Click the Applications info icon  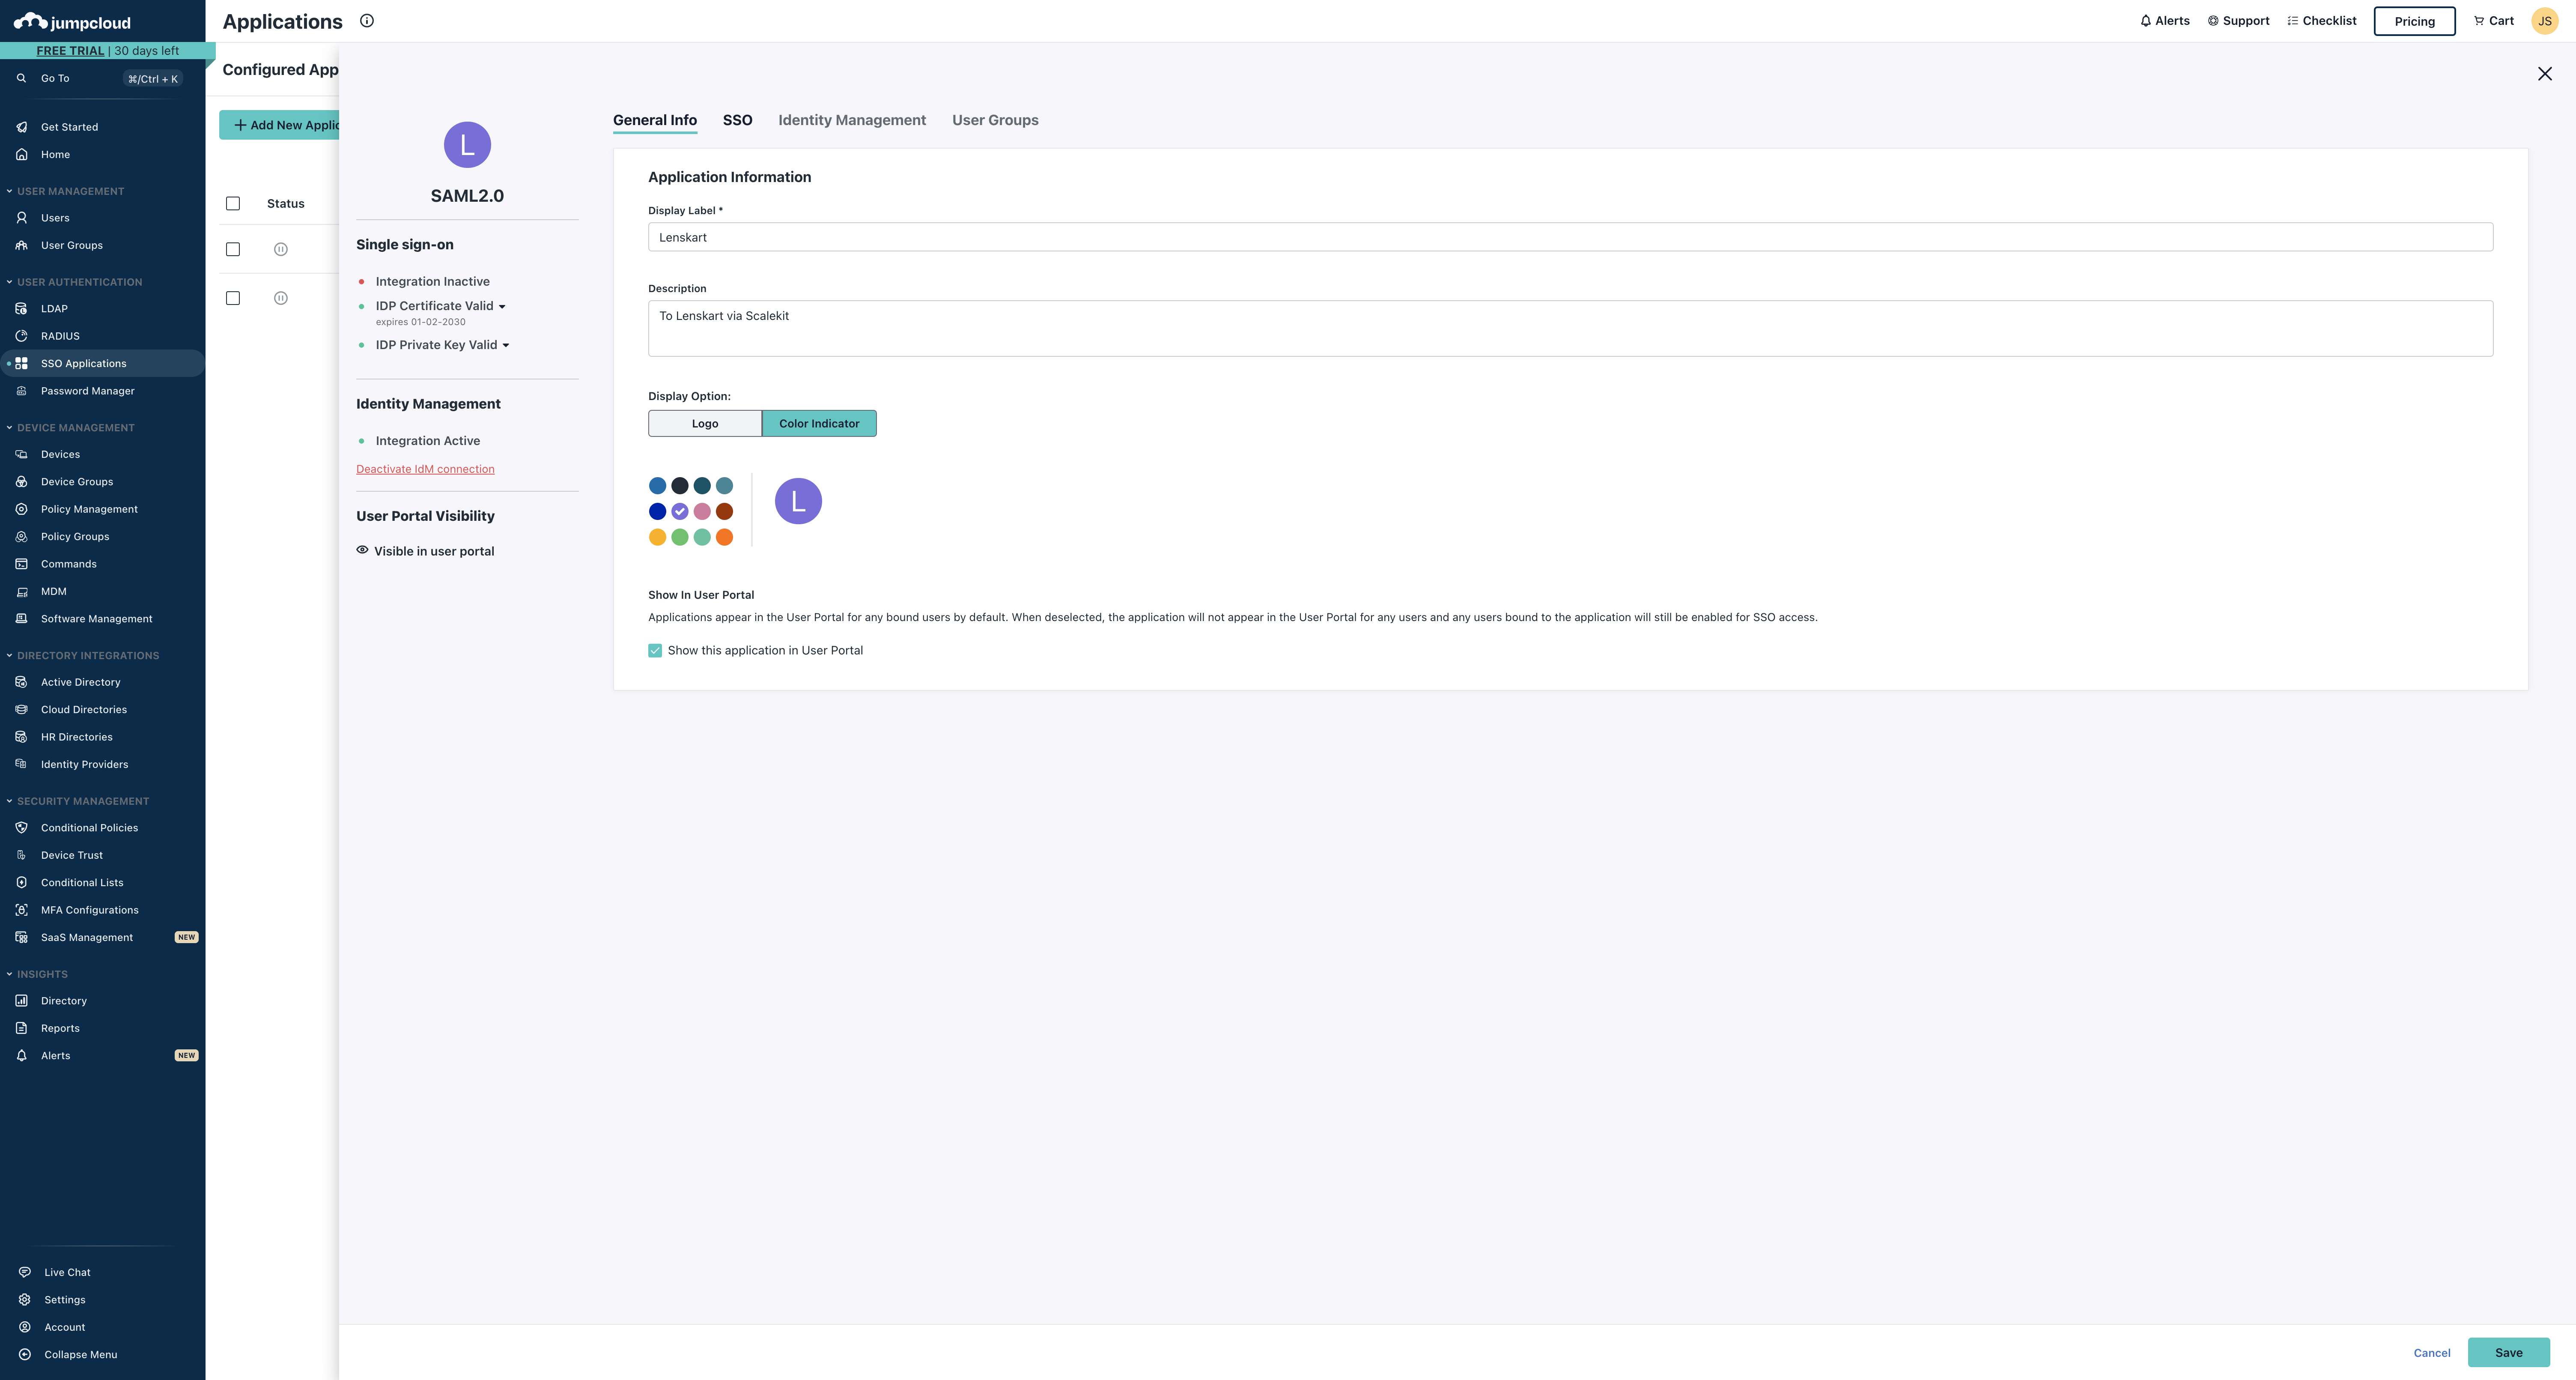pyautogui.click(x=367, y=21)
